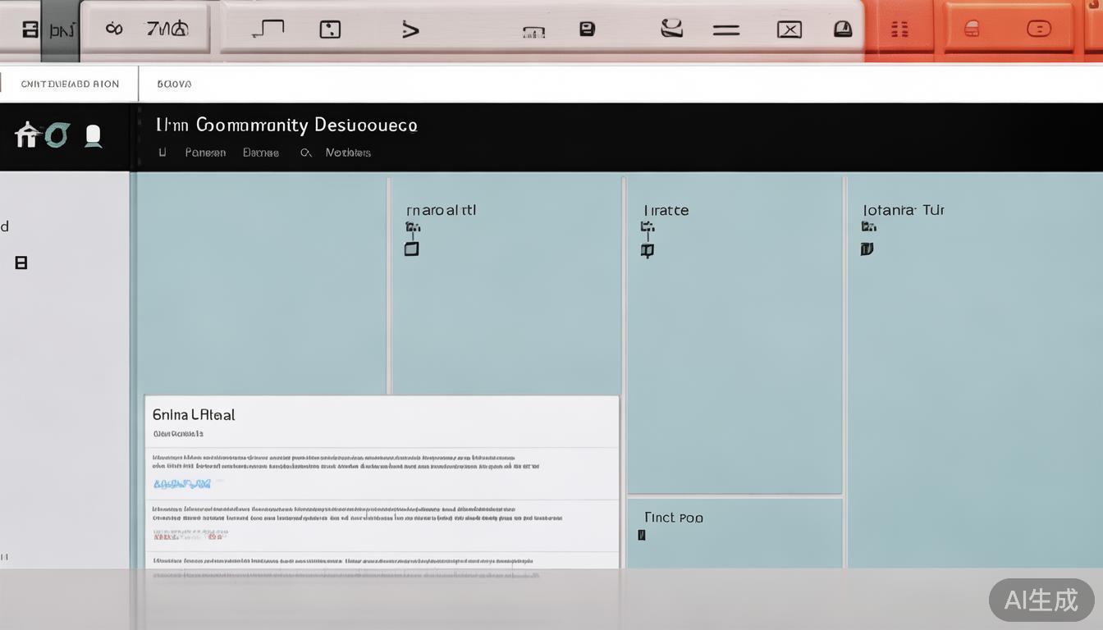Click the crossed-box envelope icon in toolbar
Image resolution: width=1103 pixels, height=630 pixels.
point(789,30)
